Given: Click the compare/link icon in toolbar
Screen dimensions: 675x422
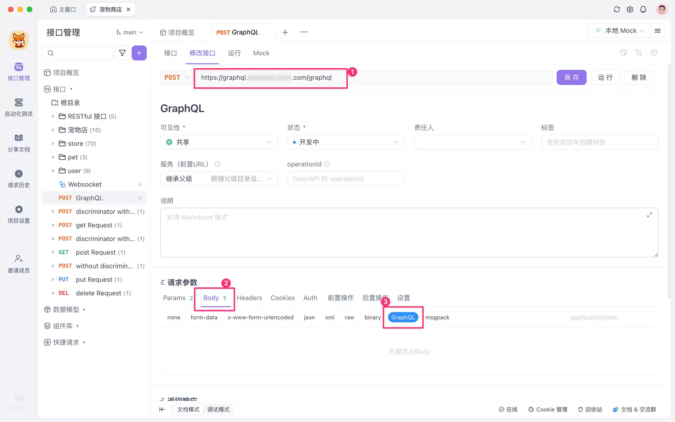Looking at the screenshot, I should [639, 53].
